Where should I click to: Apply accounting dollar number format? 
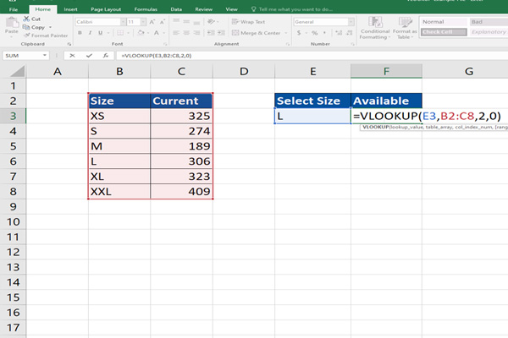tap(298, 33)
